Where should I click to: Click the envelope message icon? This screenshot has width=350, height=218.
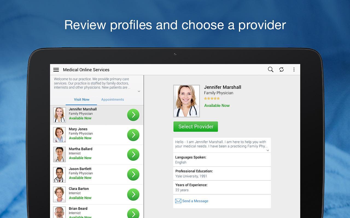(x=178, y=201)
